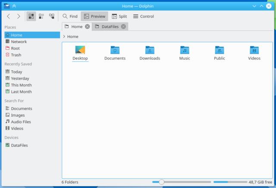Select the Public folder icon
This screenshot has height=188, width=276.
(220, 50)
